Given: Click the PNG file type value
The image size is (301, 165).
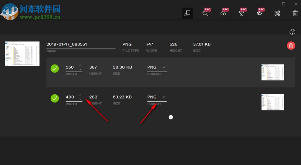Looking at the screenshot, I should coord(127,44).
